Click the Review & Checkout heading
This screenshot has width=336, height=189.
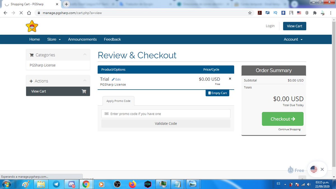coord(137,55)
